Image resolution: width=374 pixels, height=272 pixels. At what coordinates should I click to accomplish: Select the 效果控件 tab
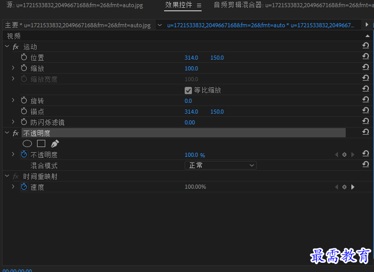179,5
